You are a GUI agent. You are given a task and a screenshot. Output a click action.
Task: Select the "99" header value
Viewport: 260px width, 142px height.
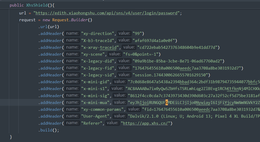coord(137,34)
